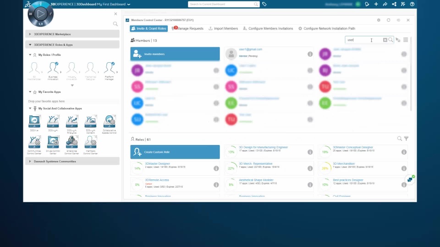The width and height of the screenshot is (440, 247).
Task: Click the tag icon beside dashboard search
Action: tap(264, 4)
